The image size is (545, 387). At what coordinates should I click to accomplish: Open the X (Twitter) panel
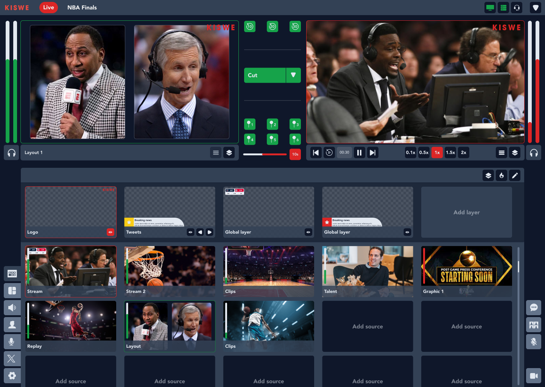click(x=12, y=358)
